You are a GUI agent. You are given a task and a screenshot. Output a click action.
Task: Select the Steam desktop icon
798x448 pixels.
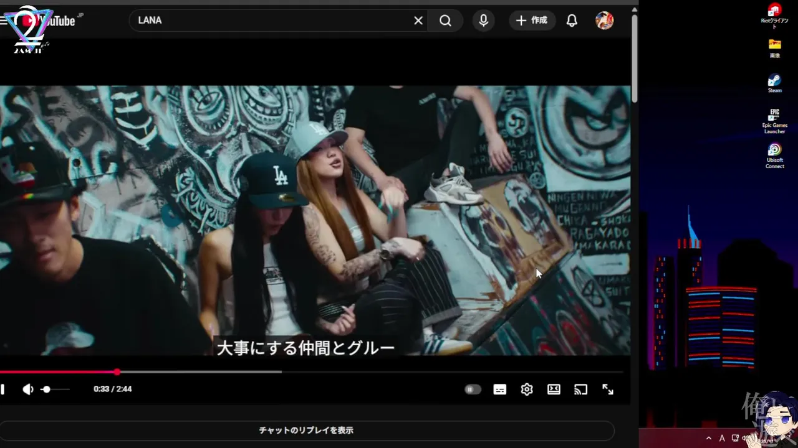(774, 83)
